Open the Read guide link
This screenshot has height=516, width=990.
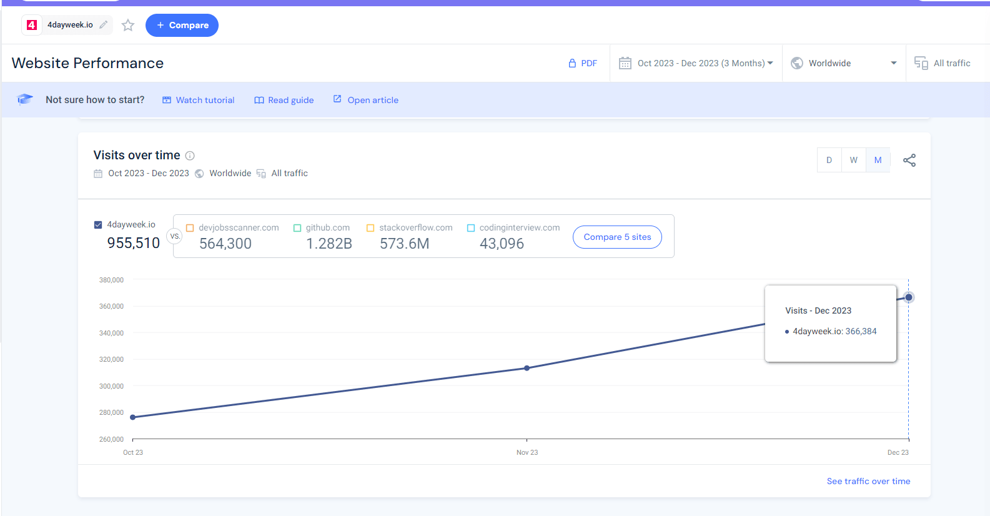[284, 100]
